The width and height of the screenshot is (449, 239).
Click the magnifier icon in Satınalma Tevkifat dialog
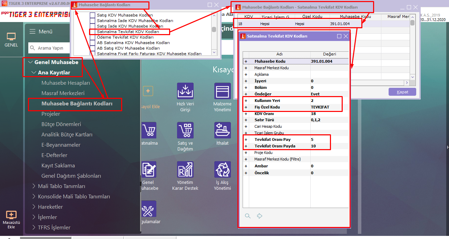tap(247, 216)
